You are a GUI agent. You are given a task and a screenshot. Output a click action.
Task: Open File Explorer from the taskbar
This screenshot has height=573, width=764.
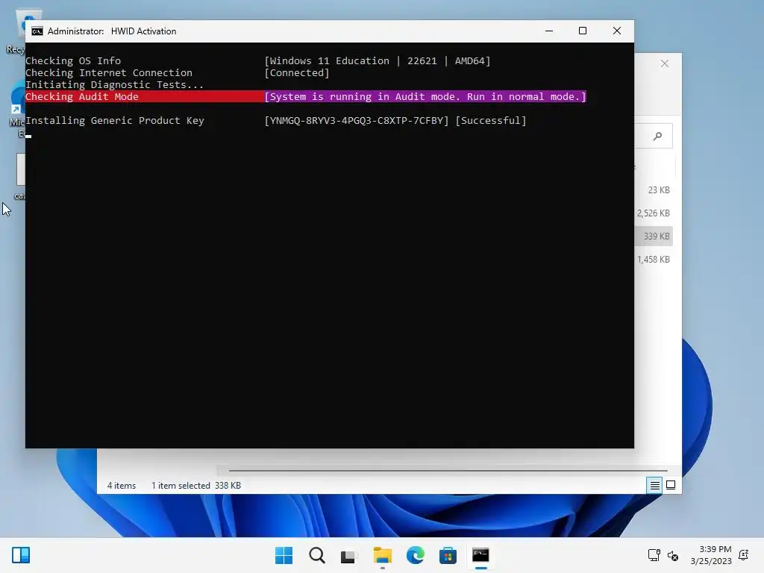[x=383, y=555]
